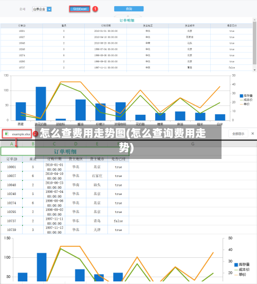Click 成本价 legend entry in top chart

click(x=246, y=100)
